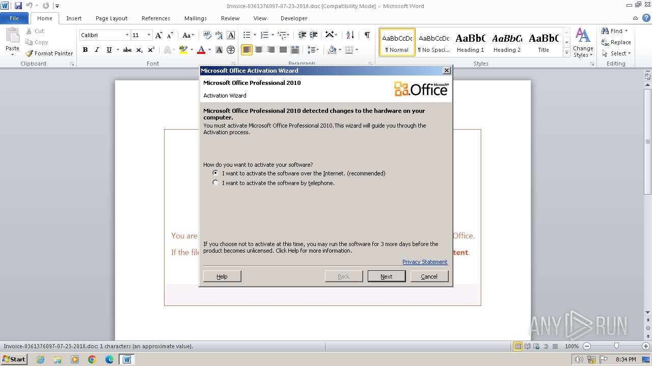Screen dimensions: 652x366
Task: Click the Bullets list icon
Action: coord(247,35)
